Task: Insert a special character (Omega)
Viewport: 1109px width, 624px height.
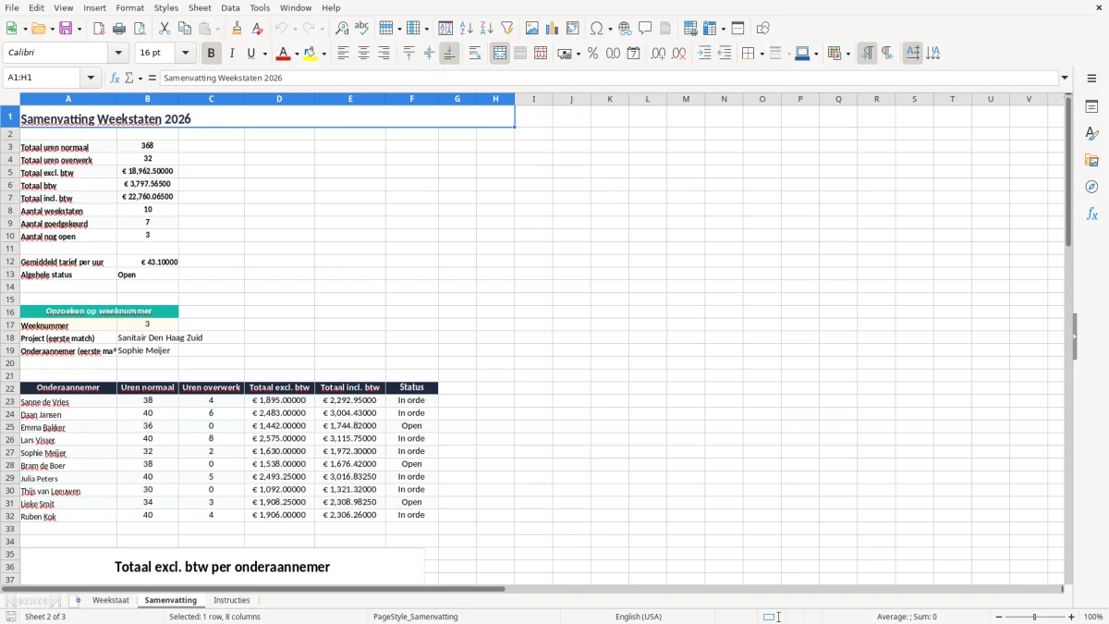Action: pos(596,29)
